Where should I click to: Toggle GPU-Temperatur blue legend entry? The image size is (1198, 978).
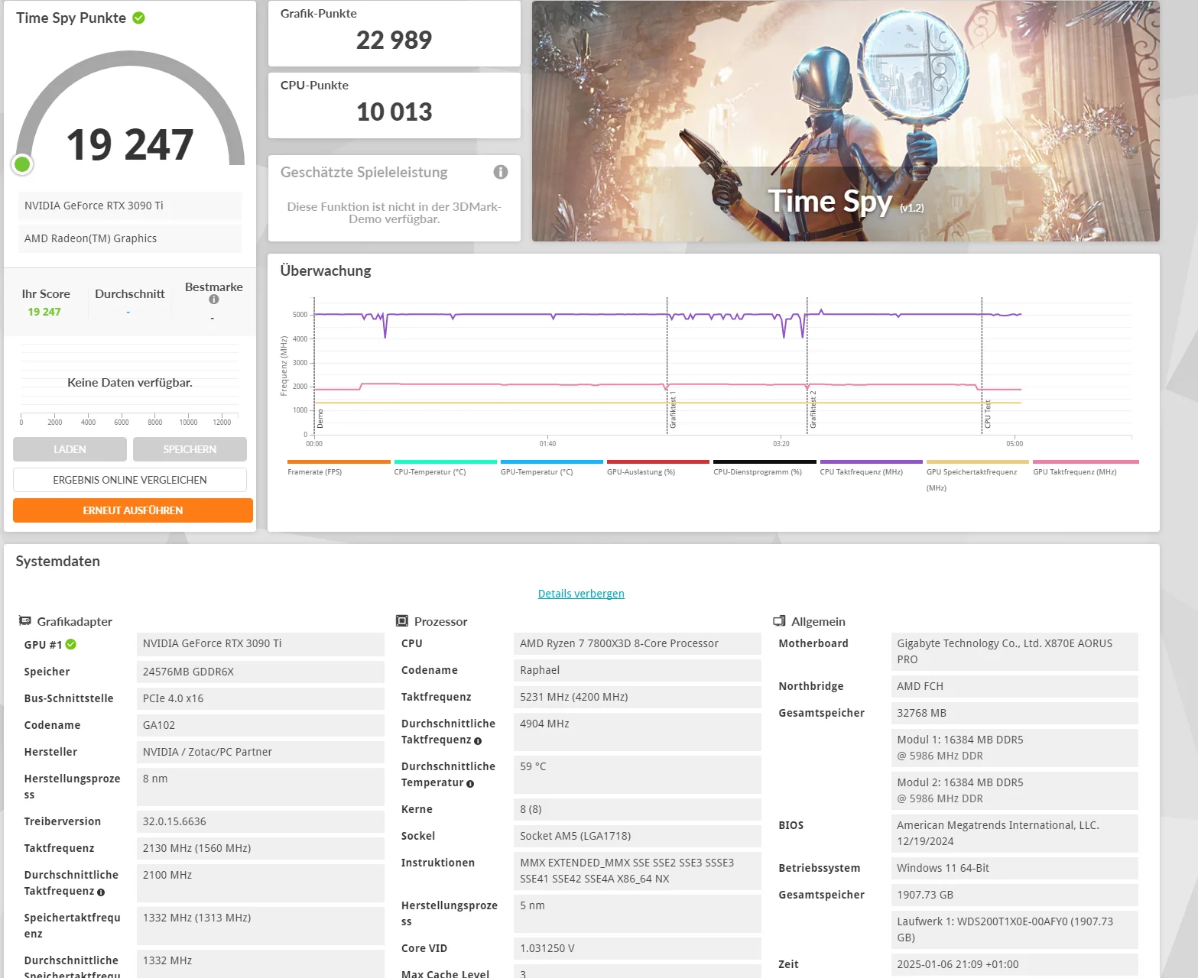[x=551, y=468]
